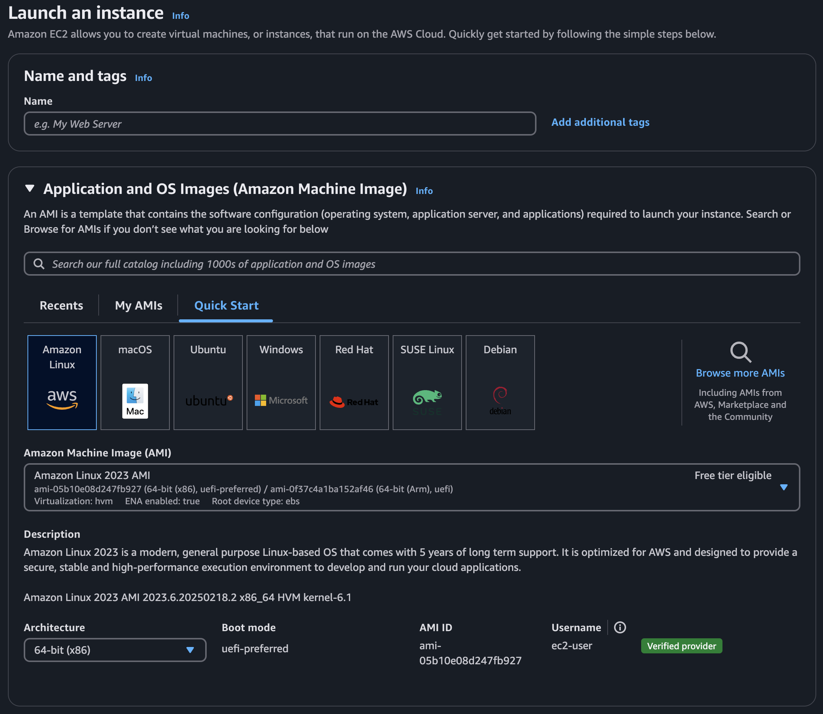
Task: Follow the Browse more AMIs link
Action: coord(740,373)
